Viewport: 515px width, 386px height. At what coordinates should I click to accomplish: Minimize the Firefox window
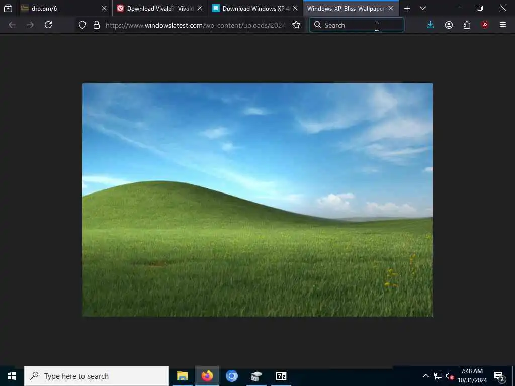pos(457,8)
